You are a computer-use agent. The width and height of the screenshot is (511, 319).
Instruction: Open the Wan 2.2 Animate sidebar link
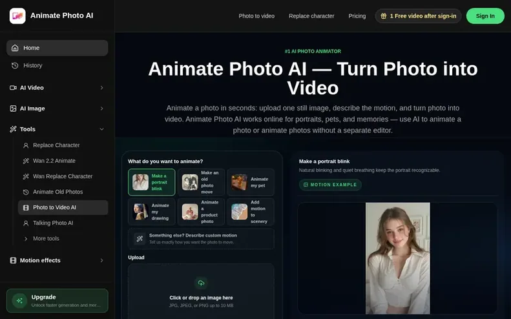pyautogui.click(x=54, y=161)
